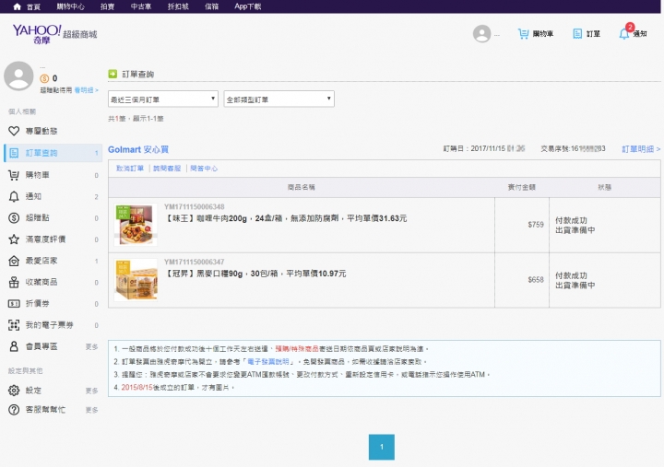Viewport: 664px width, 467px height.
Task: Open 購物中心 in top navigation
Action: tap(71, 6)
